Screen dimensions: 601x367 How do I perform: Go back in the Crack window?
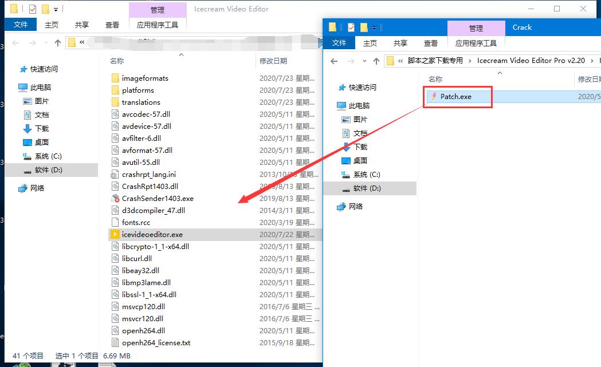[x=334, y=61]
